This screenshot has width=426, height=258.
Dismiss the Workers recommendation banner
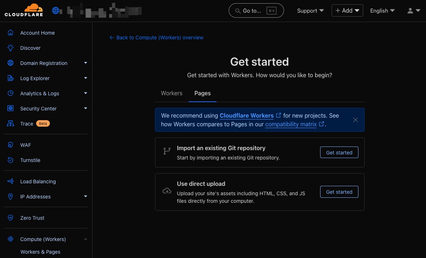[356, 120]
